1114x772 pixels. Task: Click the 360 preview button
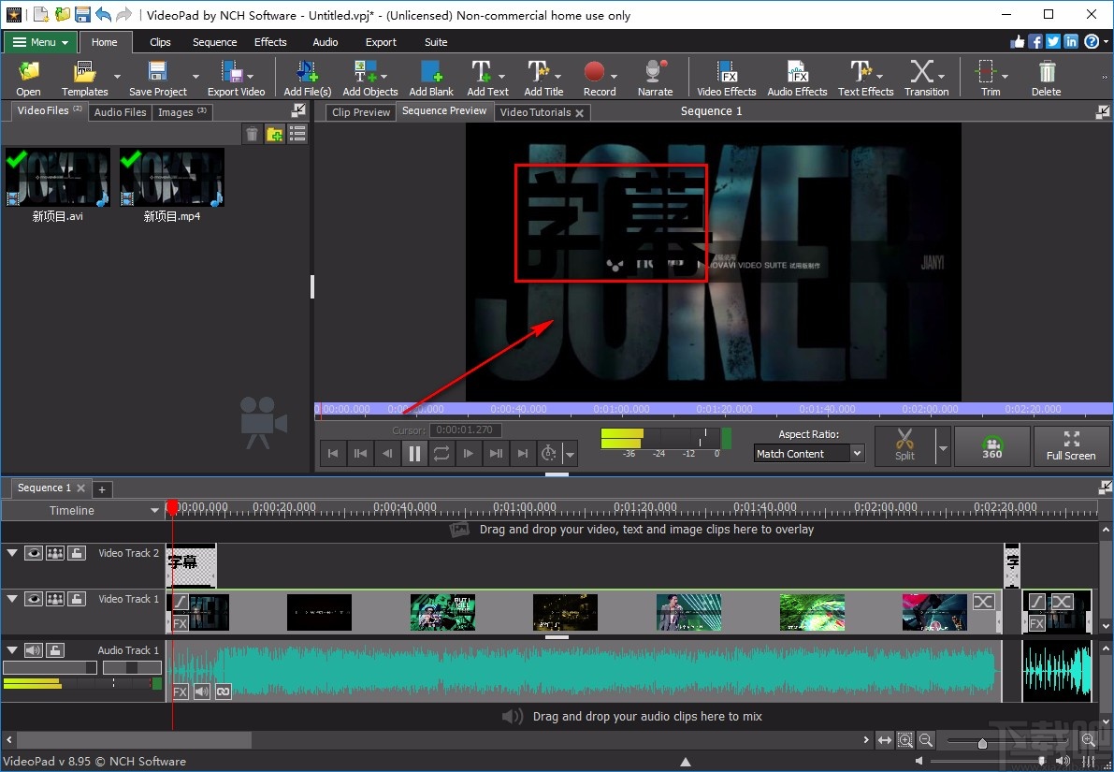pos(991,445)
